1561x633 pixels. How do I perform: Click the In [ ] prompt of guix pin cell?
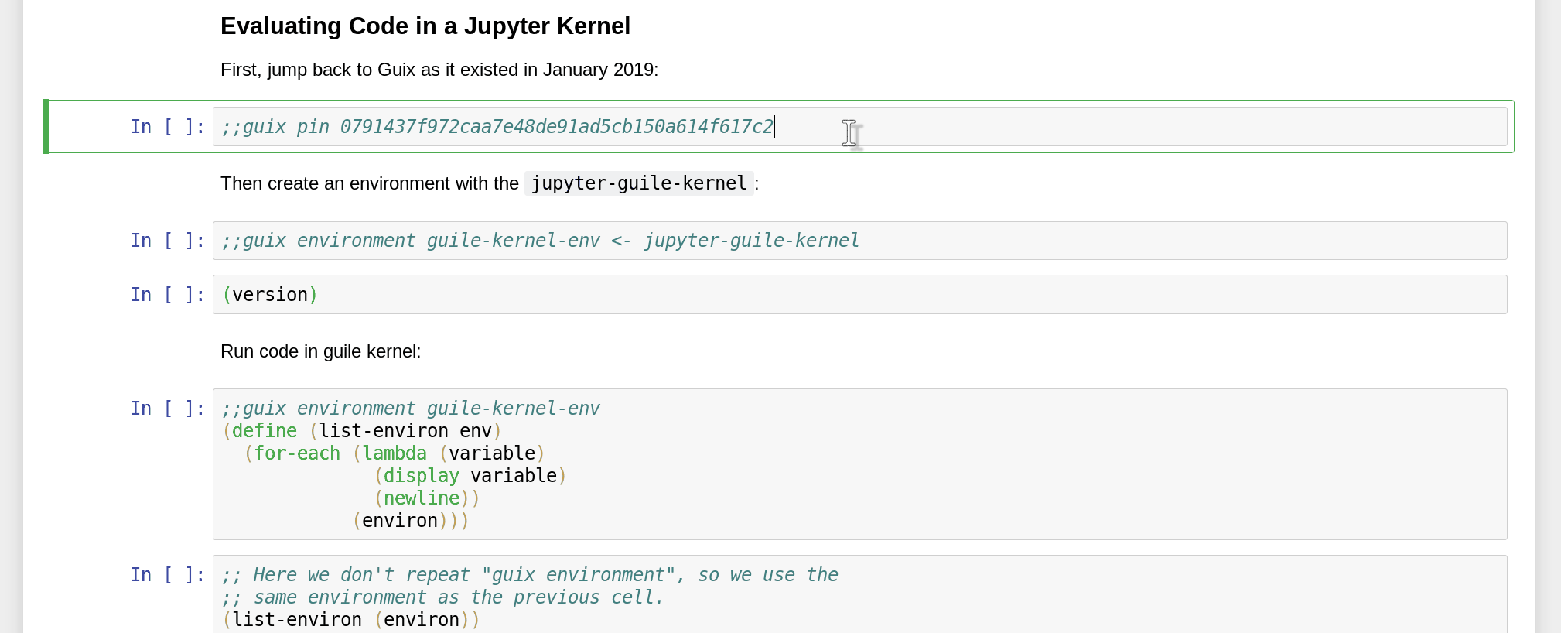coord(168,127)
